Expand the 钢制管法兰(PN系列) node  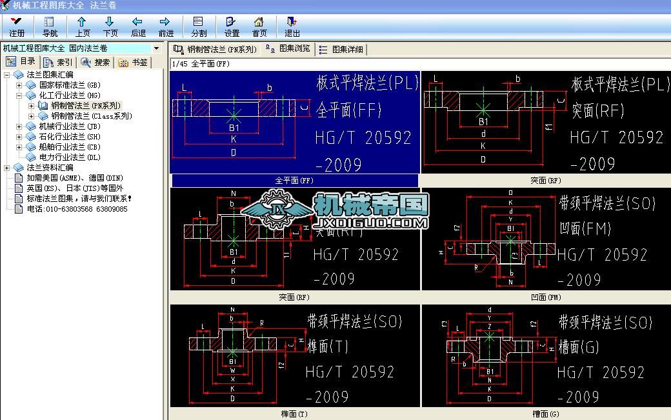pos(31,106)
